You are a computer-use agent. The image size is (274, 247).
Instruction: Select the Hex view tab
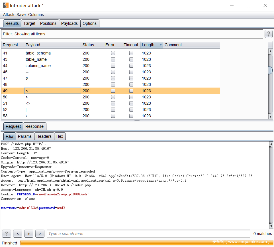tap(60, 136)
